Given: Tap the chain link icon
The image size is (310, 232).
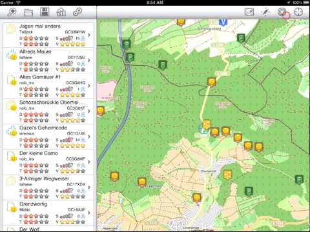Looking at the screenshot, I should pyautogui.click(x=77, y=12).
